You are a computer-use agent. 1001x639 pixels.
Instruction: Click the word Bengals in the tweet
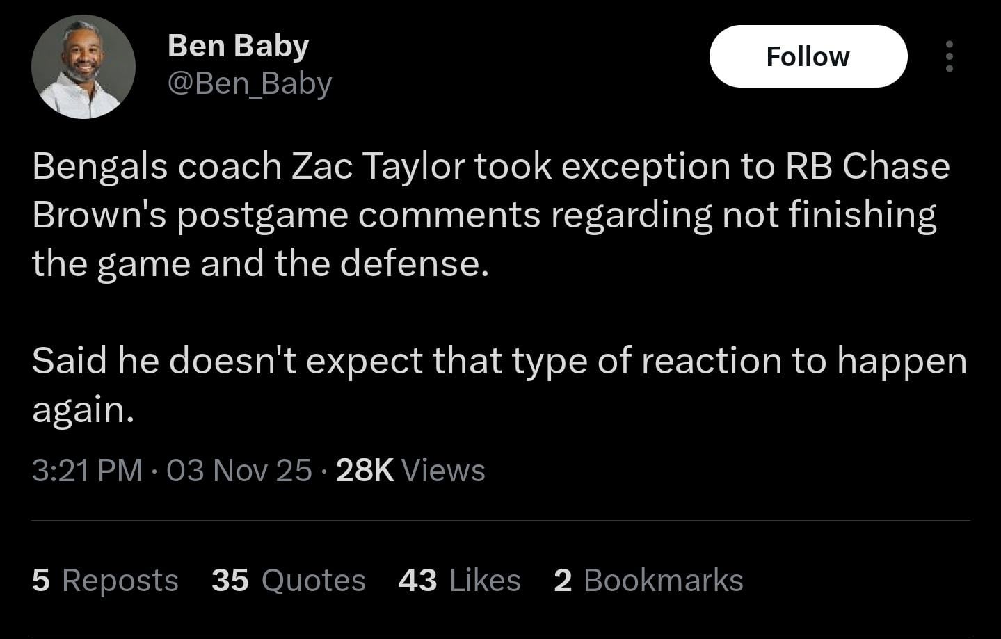(x=99, y=167)
